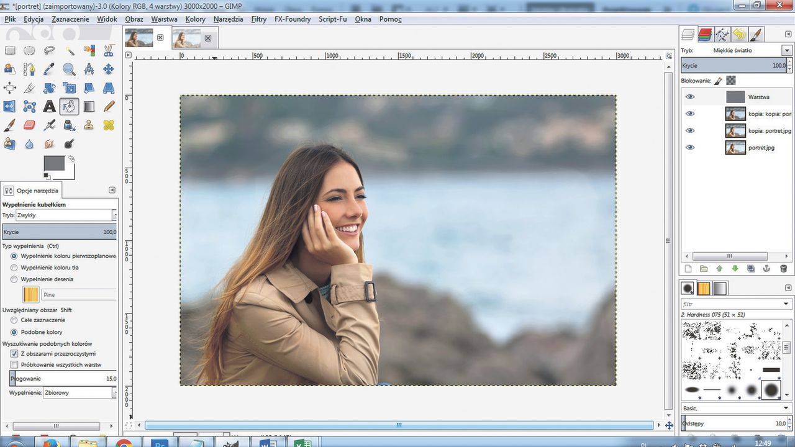
Task: Hide the kopia: kopia: portret layer
Action: tap(690, 114)
